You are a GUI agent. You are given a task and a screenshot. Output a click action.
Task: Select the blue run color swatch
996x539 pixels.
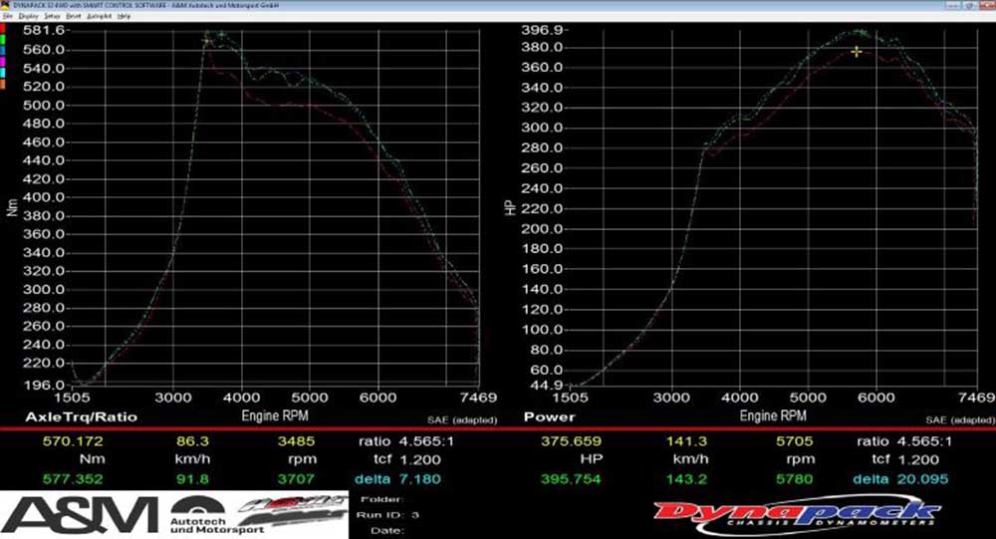click(4, 52)
